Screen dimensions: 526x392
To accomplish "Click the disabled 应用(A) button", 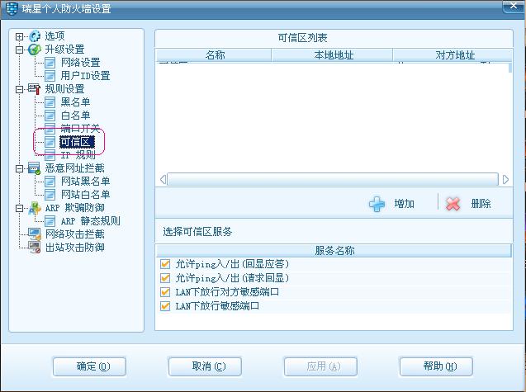I will [x=320, y=366].
